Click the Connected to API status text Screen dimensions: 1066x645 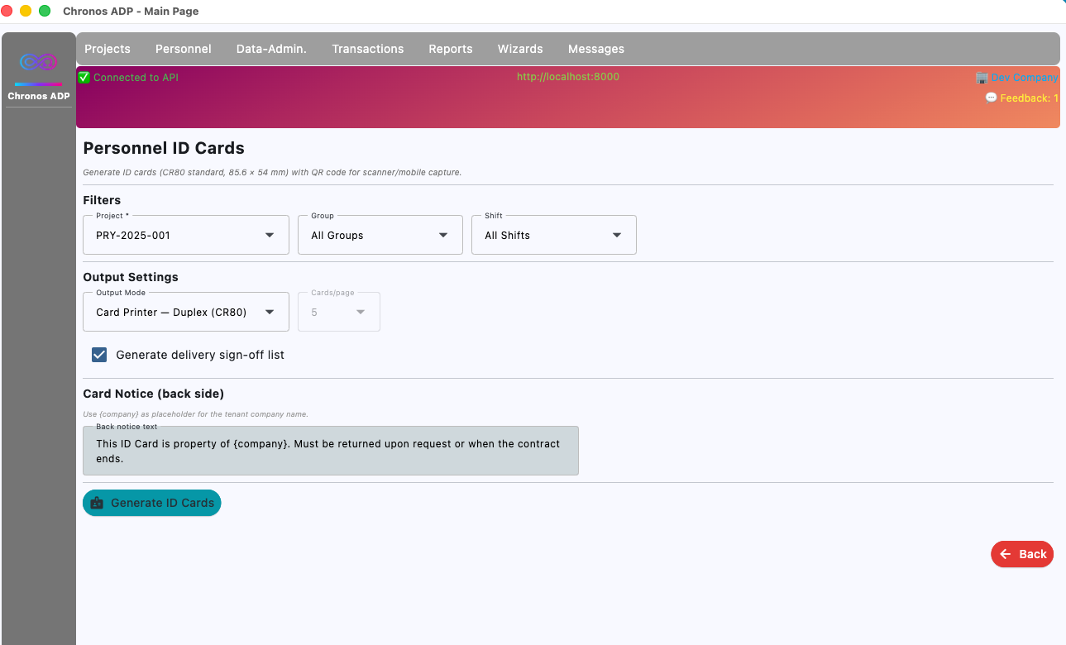pyautogui.click(x=136, y=78)
